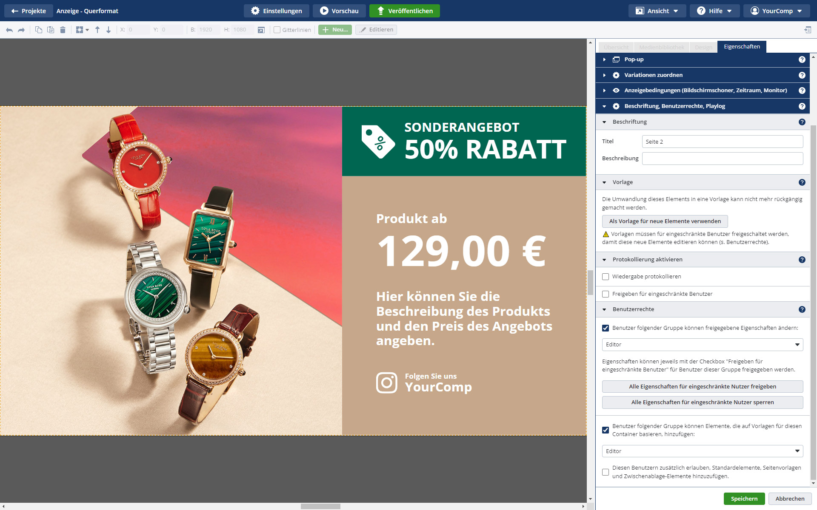Enable the Gitterlinien checkbox
The height and width of the screenshot is (510, 817).
tap(277, 30)
